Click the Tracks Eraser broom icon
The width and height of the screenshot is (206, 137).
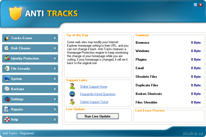coord(7,38)
